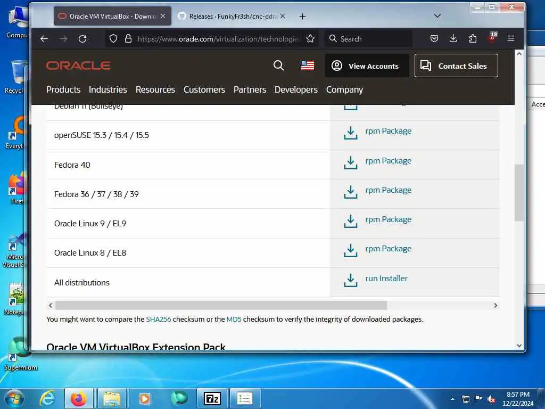Click download icon for Oracle Linux 9 row
545x409 pixels.
tap(351, 221)
